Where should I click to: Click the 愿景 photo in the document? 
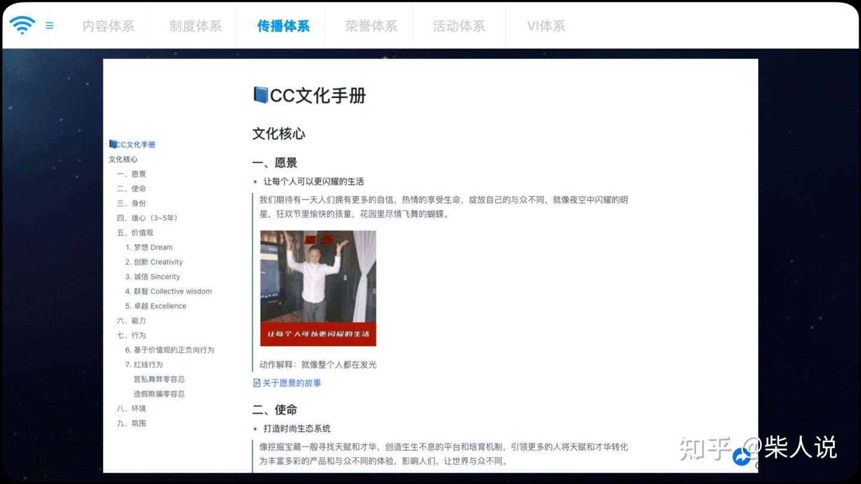[x=317, y=289]
